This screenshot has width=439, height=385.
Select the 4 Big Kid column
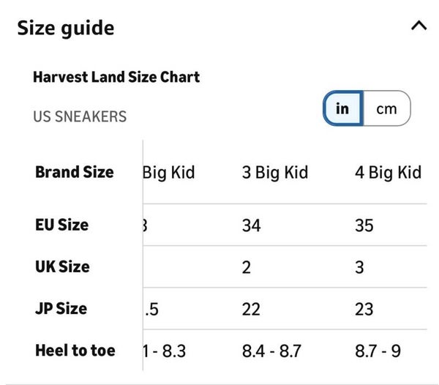coord(388,173)
